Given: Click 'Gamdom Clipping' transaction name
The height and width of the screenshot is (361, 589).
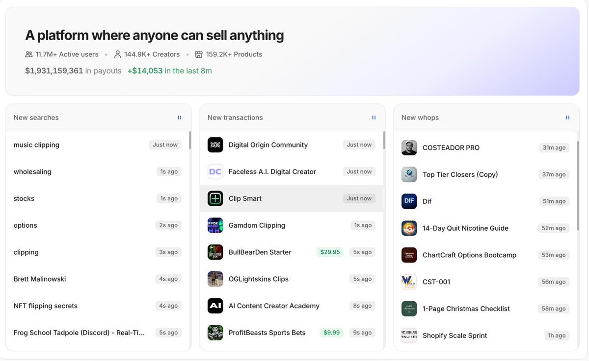Looking at the screenshot, I should (x=257, y=225).
